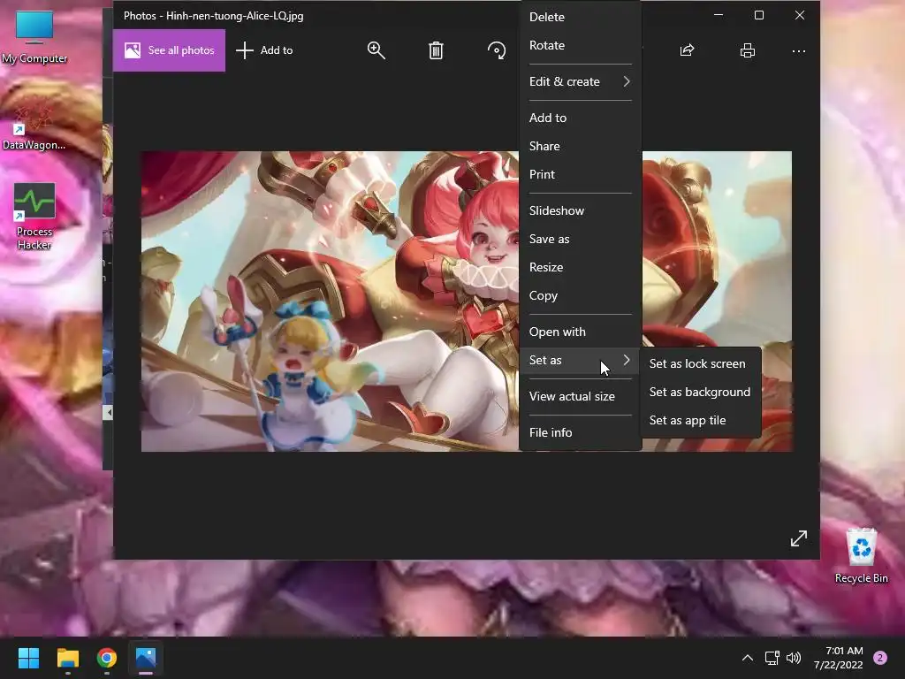
Task: Click the collapse arrow on background window edge
Action: [x=108, y=412]
